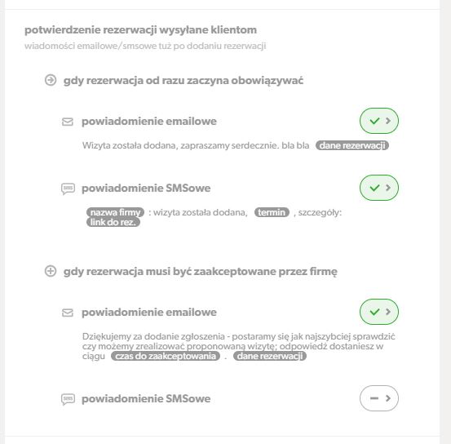Image resolution: width=451 pixels, height=444 pixels.
Task: Click the envelope icon of first 'powiadomienie emailowe'
Action: (68, 122)
